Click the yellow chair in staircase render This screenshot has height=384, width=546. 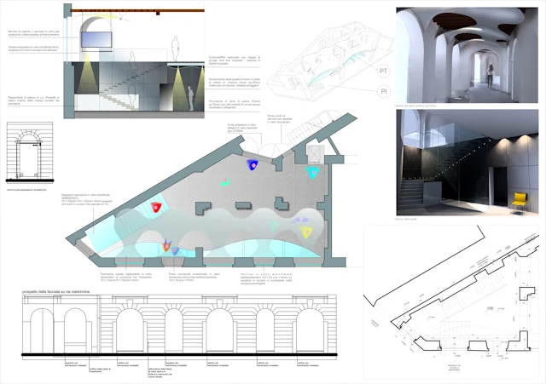click(519, 203)
